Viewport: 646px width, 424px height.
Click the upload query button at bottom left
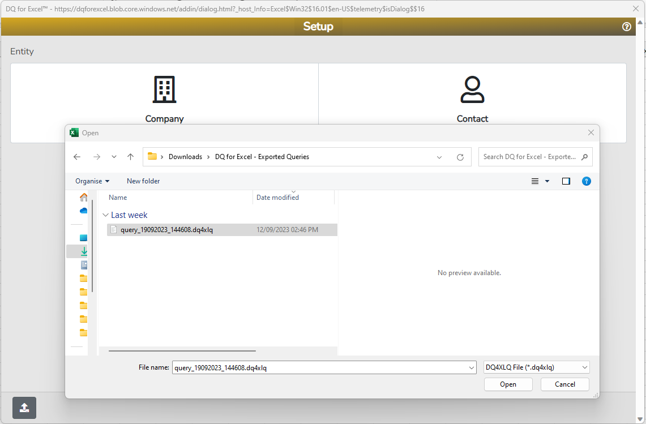[24, 408]
